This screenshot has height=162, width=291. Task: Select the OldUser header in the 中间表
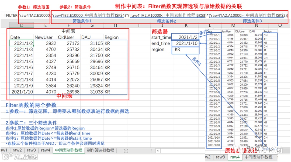(x=66, y=37)
